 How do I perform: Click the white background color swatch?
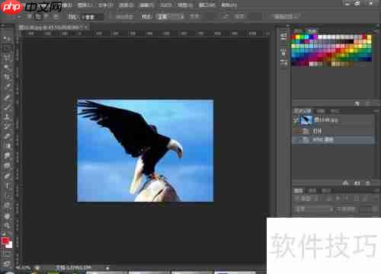[10, 245]
